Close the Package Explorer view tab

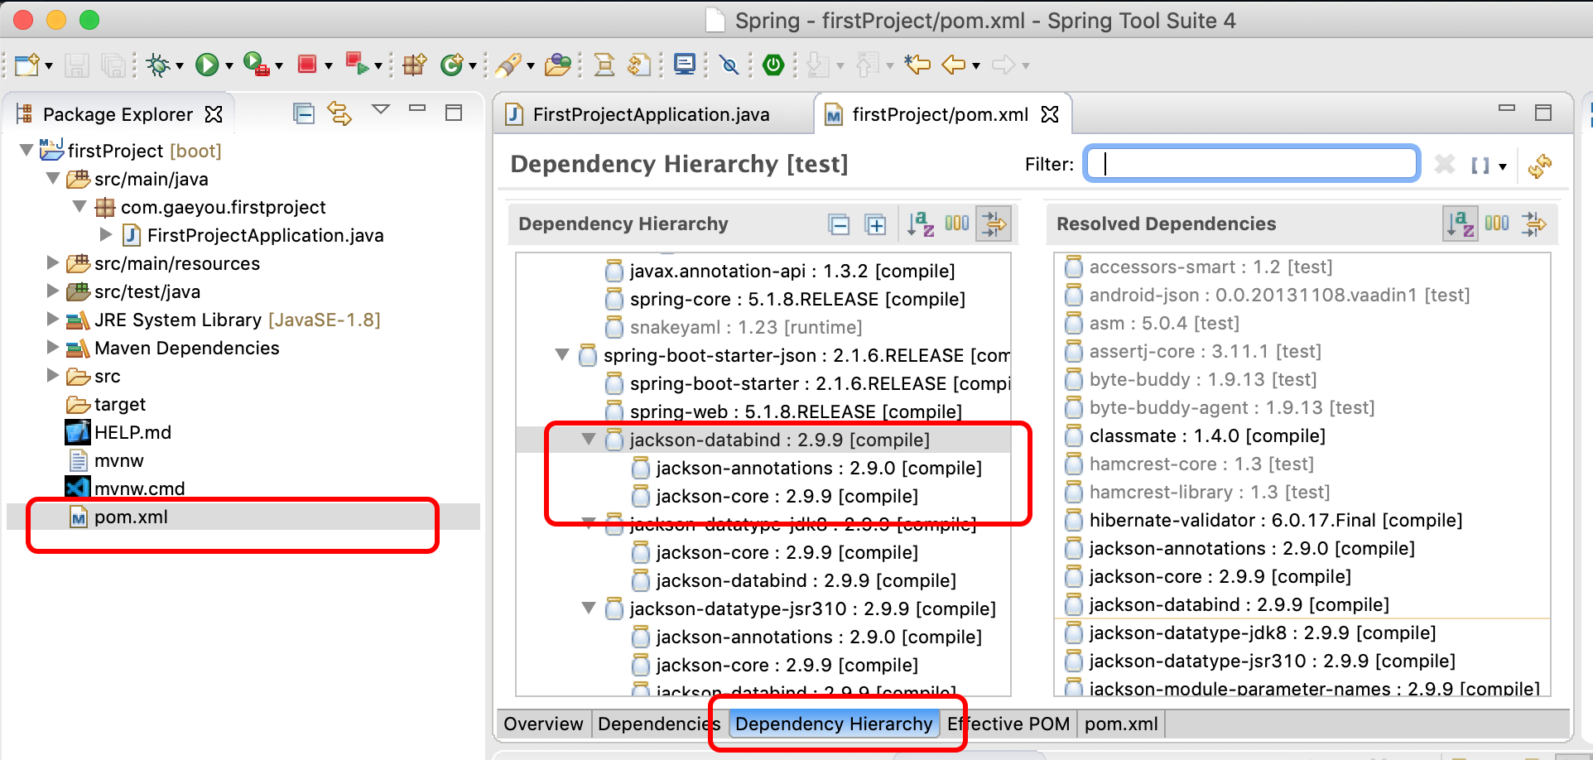[x=214, y=114]
